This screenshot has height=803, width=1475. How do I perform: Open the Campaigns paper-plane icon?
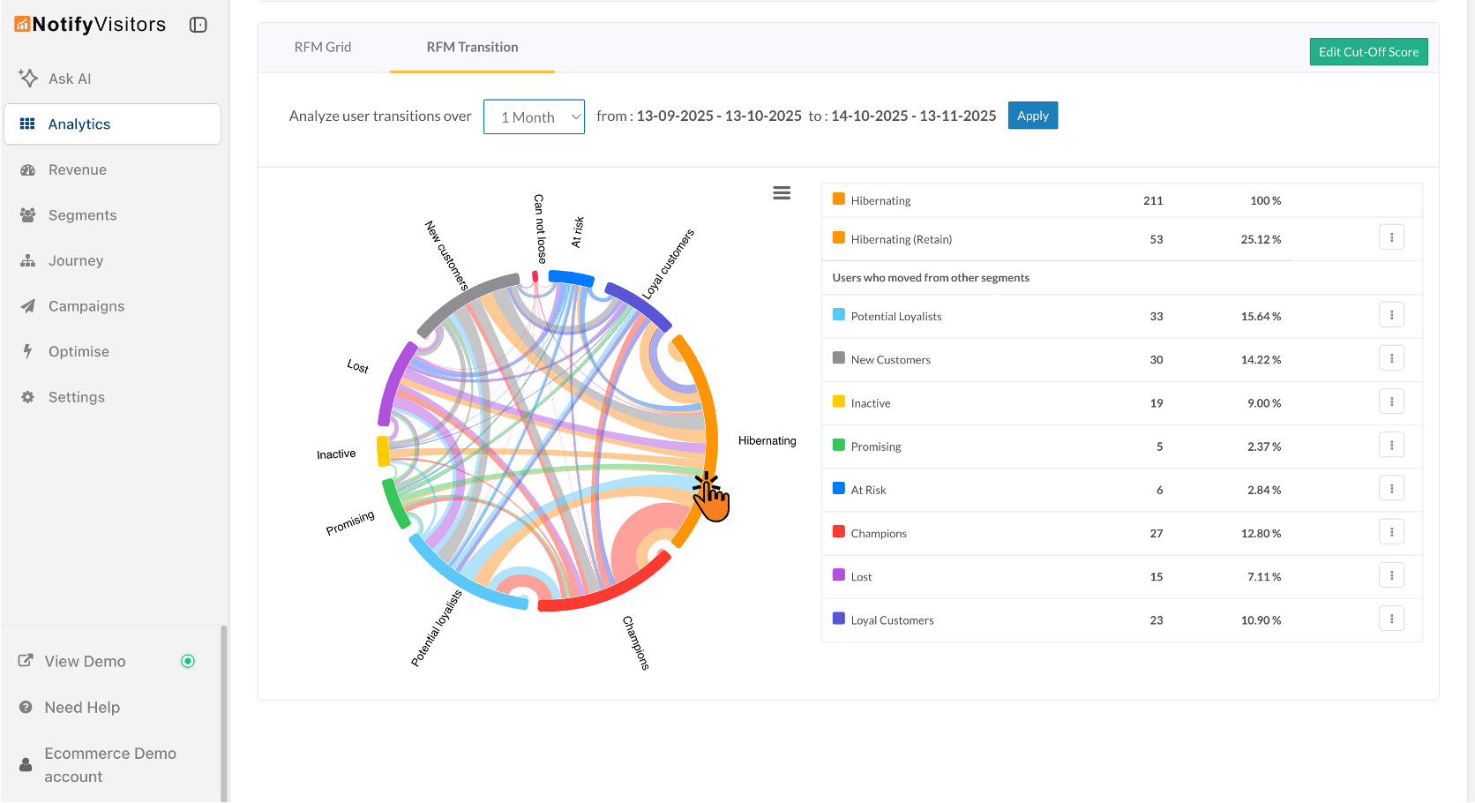tap(27, 306)
